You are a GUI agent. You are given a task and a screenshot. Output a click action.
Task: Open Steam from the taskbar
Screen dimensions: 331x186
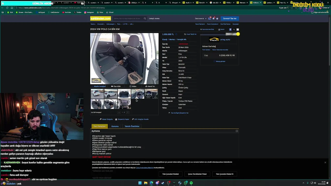click(x=163, y=183)
